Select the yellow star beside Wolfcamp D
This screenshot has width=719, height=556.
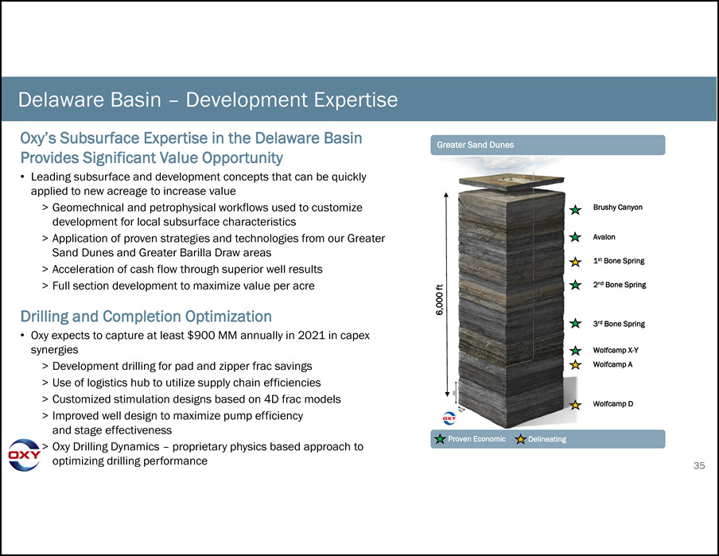click(x=576, y=404)
